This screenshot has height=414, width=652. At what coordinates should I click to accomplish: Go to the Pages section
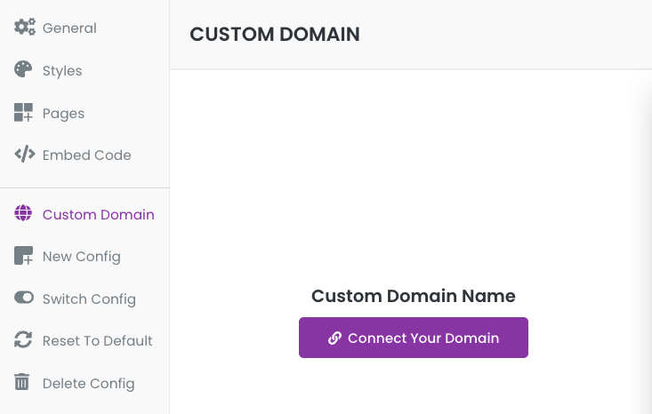click(63, 114)
